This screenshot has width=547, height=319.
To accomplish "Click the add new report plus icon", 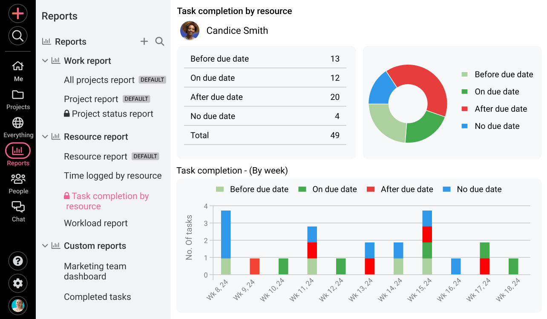I will (144, 41).
